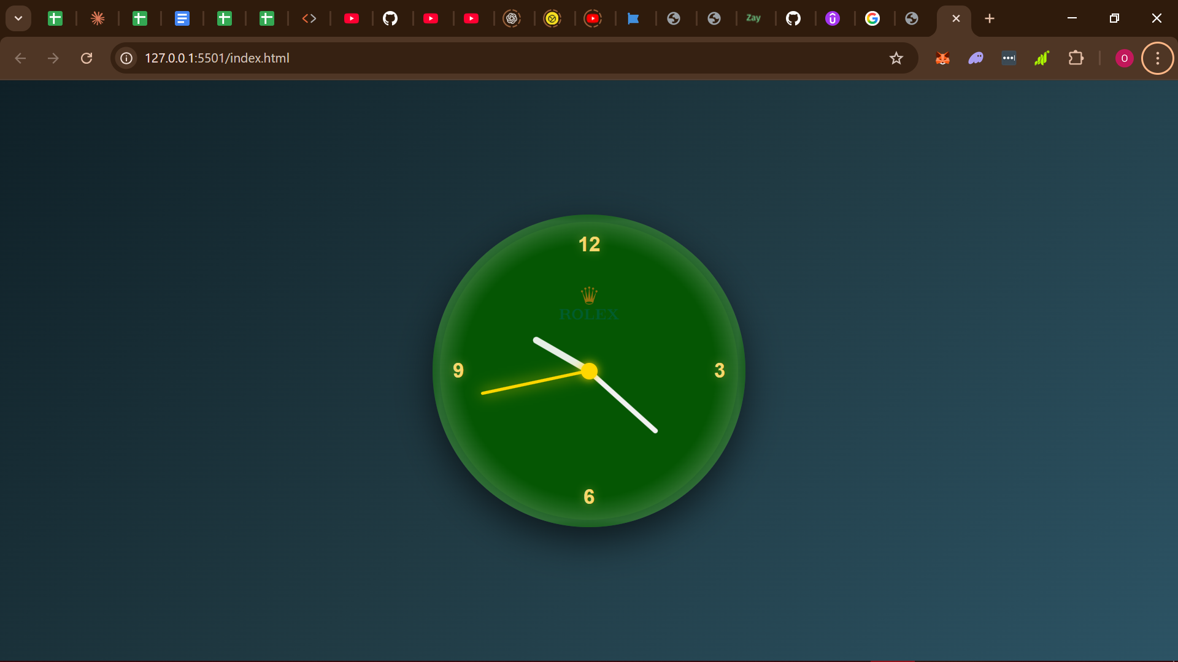This screenshot has height=662, width=1178.
Task: Open the Extensions puzzle piece menu
Action: 1076,58
